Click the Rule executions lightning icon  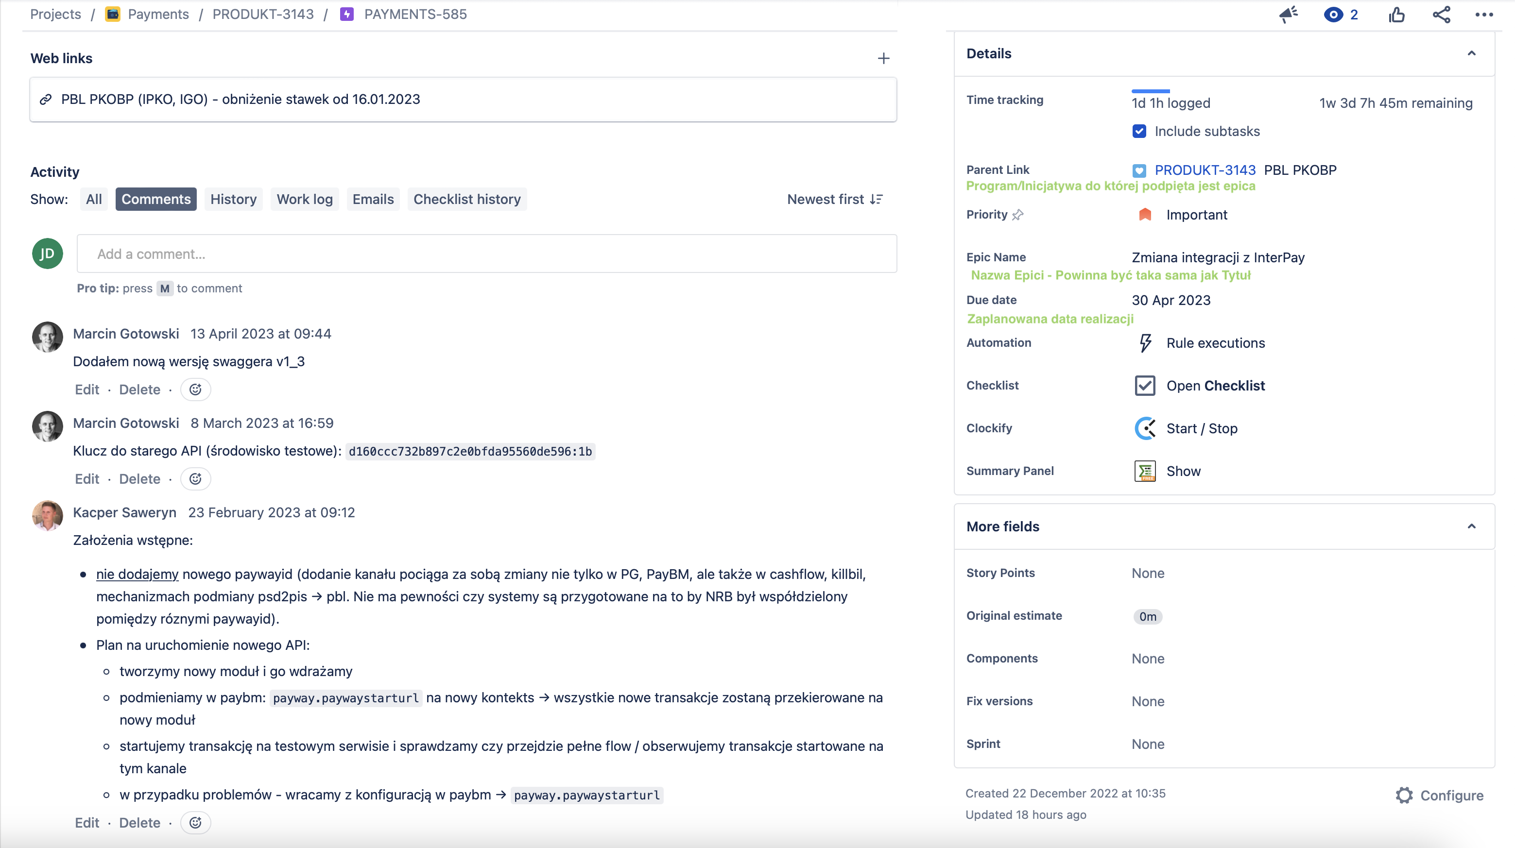point(1144,343)
